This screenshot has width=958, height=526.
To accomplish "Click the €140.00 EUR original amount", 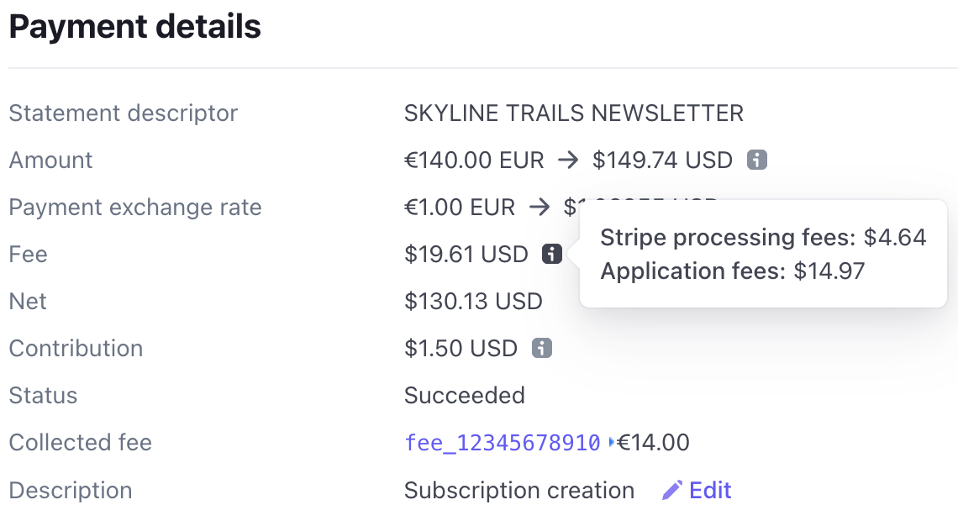I will click(x=474, y=160).
